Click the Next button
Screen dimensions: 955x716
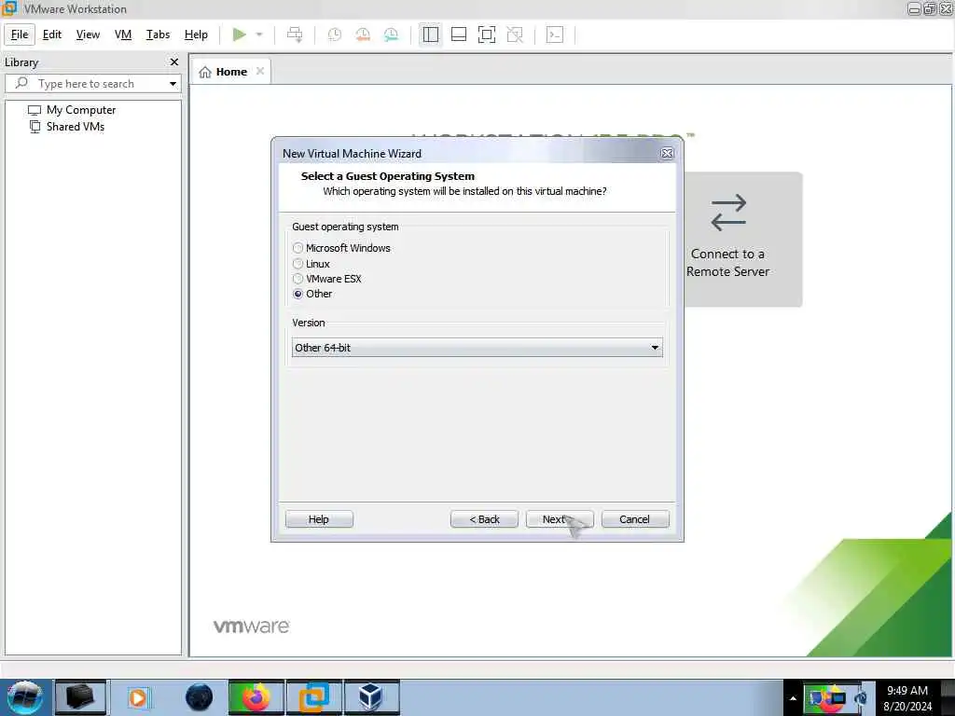[560, 519]
